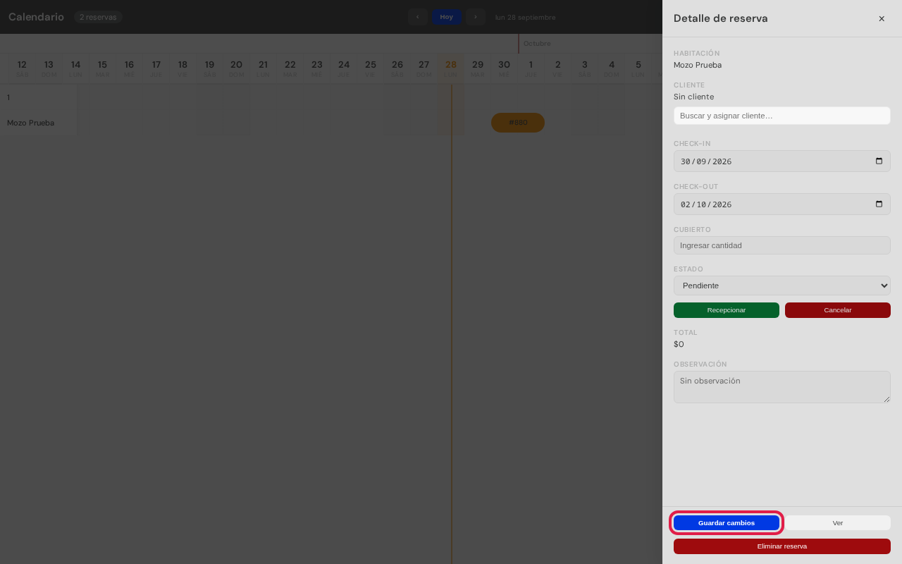
Task: Save with Guardar cambios button
Action: pos(727,523)
